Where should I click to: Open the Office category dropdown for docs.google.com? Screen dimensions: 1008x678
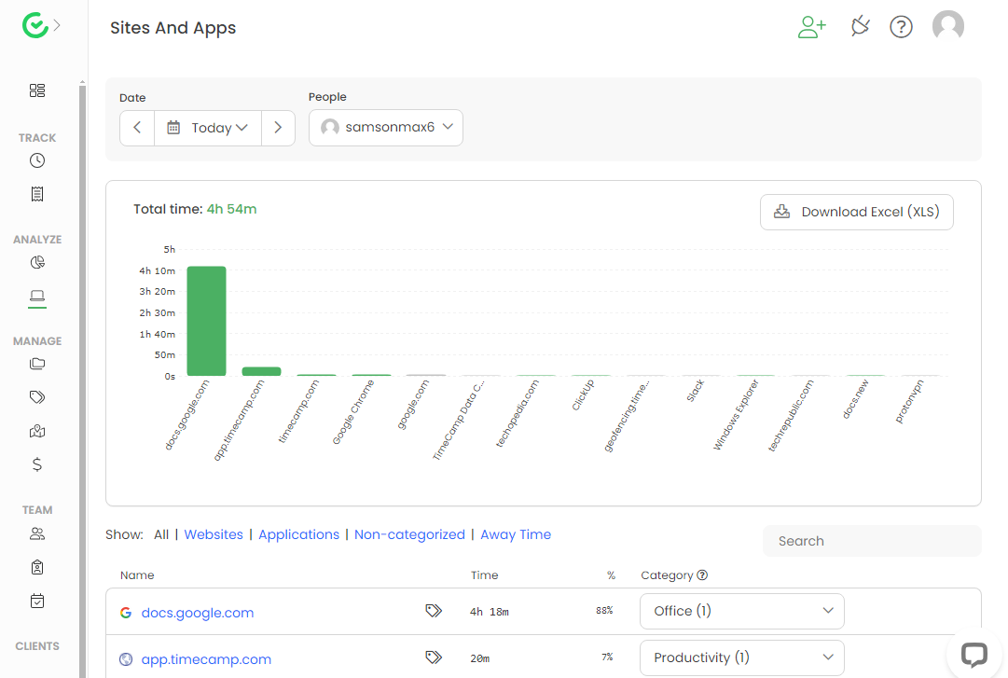741,611
